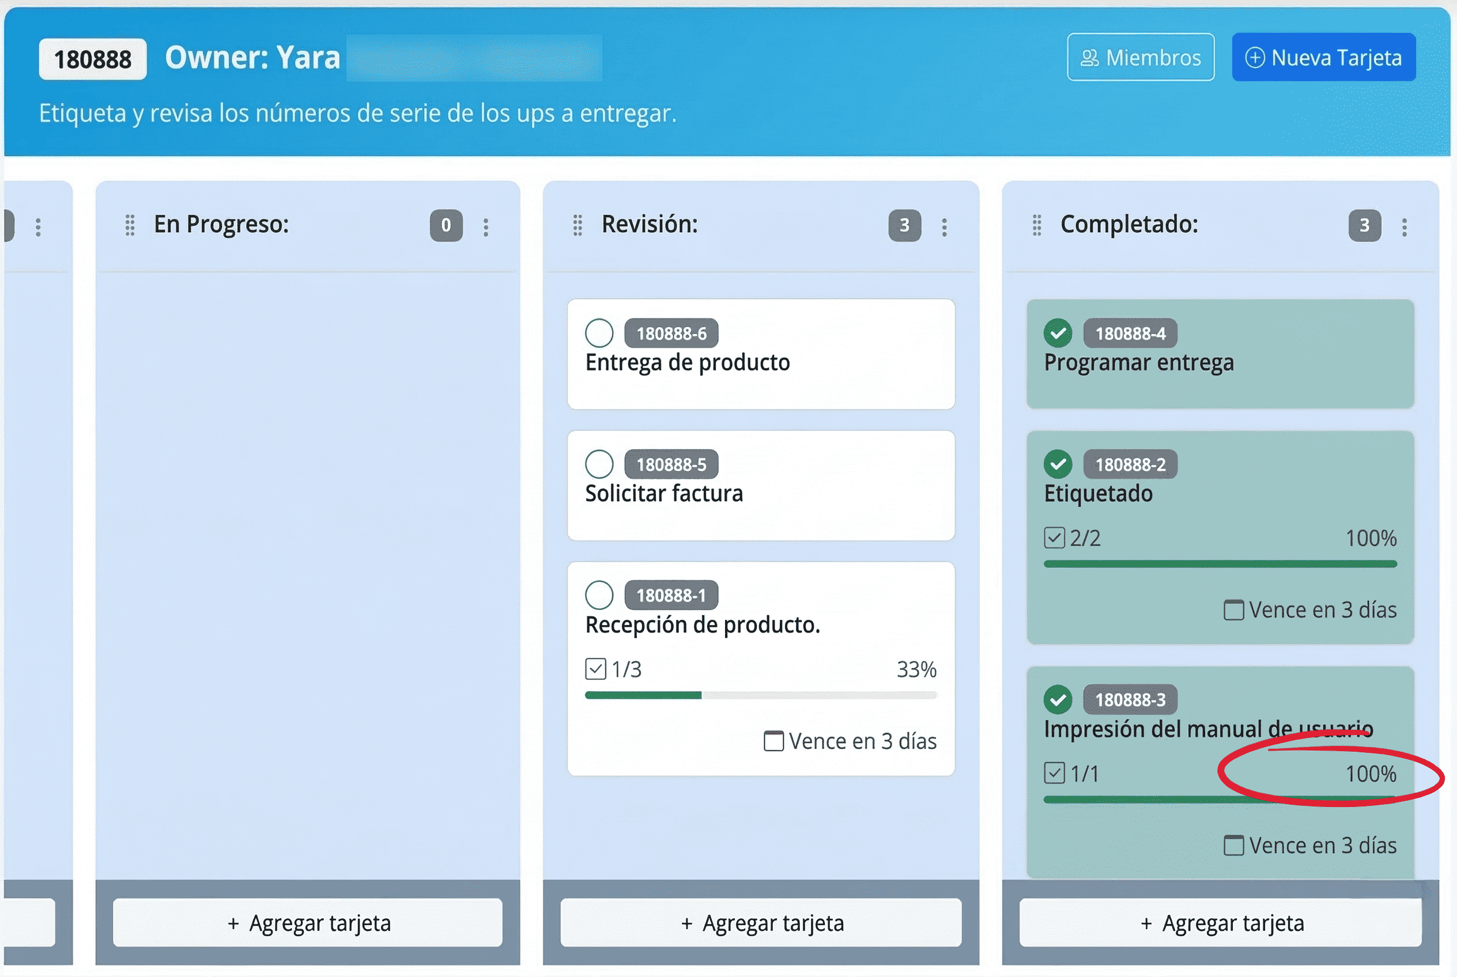Screen dimensions: 1457x977
Task: Click calendar icon on Recepción de producto card
Action: tap(773, 741)
